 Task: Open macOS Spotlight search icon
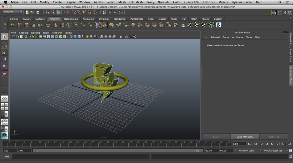pyautogui.click(x=280, y=2)
